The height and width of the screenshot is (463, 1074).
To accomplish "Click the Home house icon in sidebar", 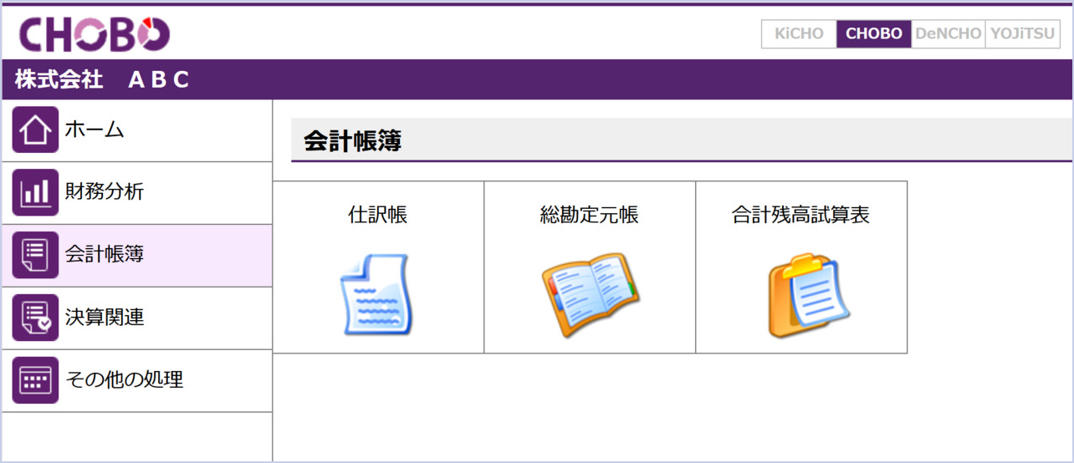I will (35, 130).
